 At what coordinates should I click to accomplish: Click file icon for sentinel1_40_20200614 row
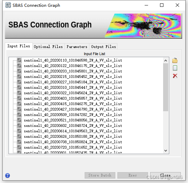tap(19, 131)
